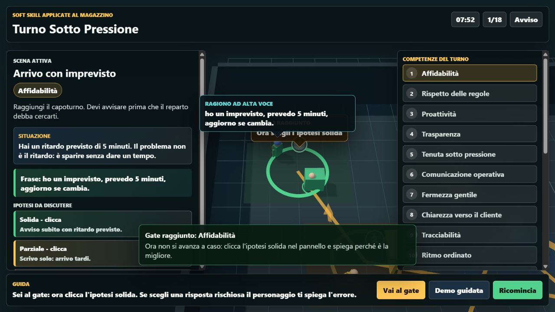Click the number 1 badge in competency list
Screen dimensions: 555x312
412,73
